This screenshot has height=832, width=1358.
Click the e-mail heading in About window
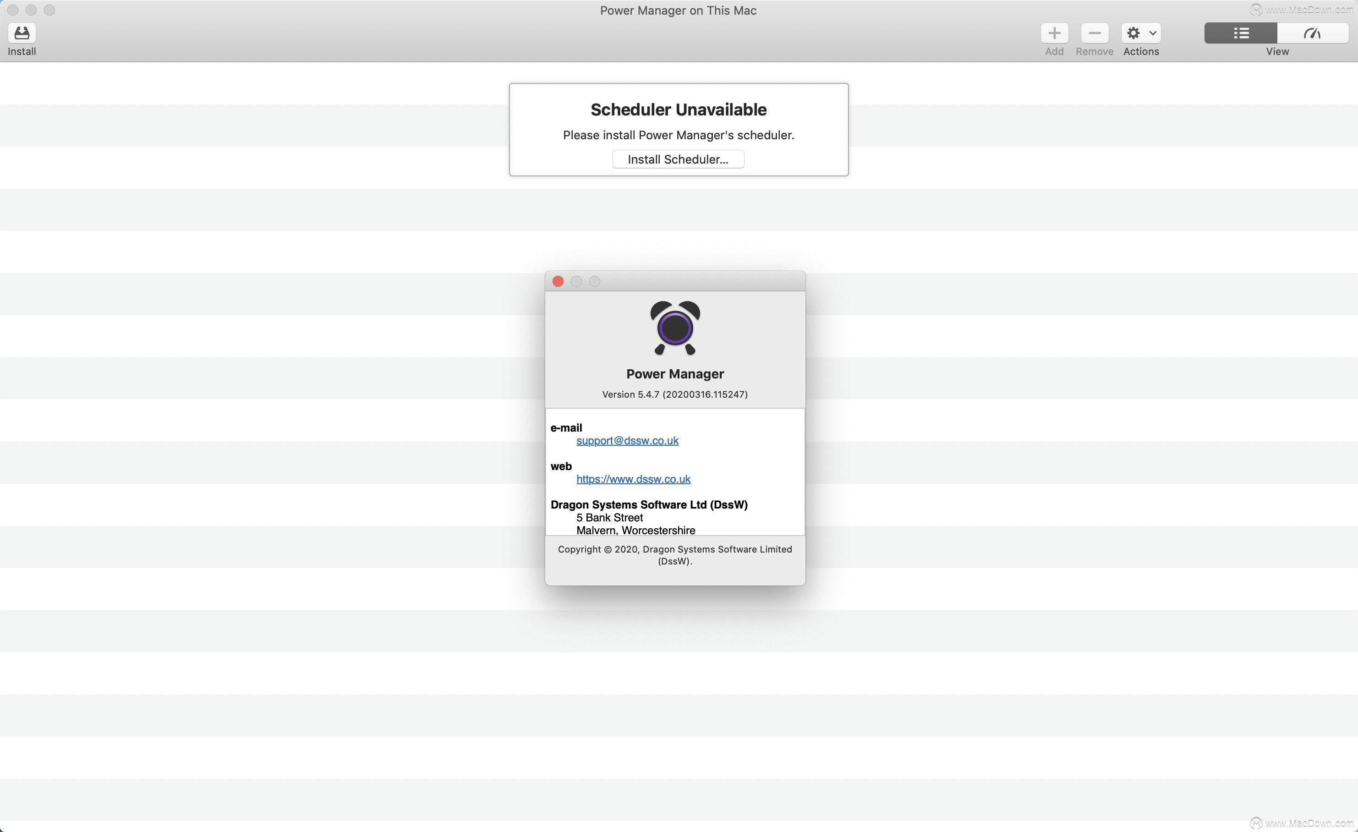(566, 428)
